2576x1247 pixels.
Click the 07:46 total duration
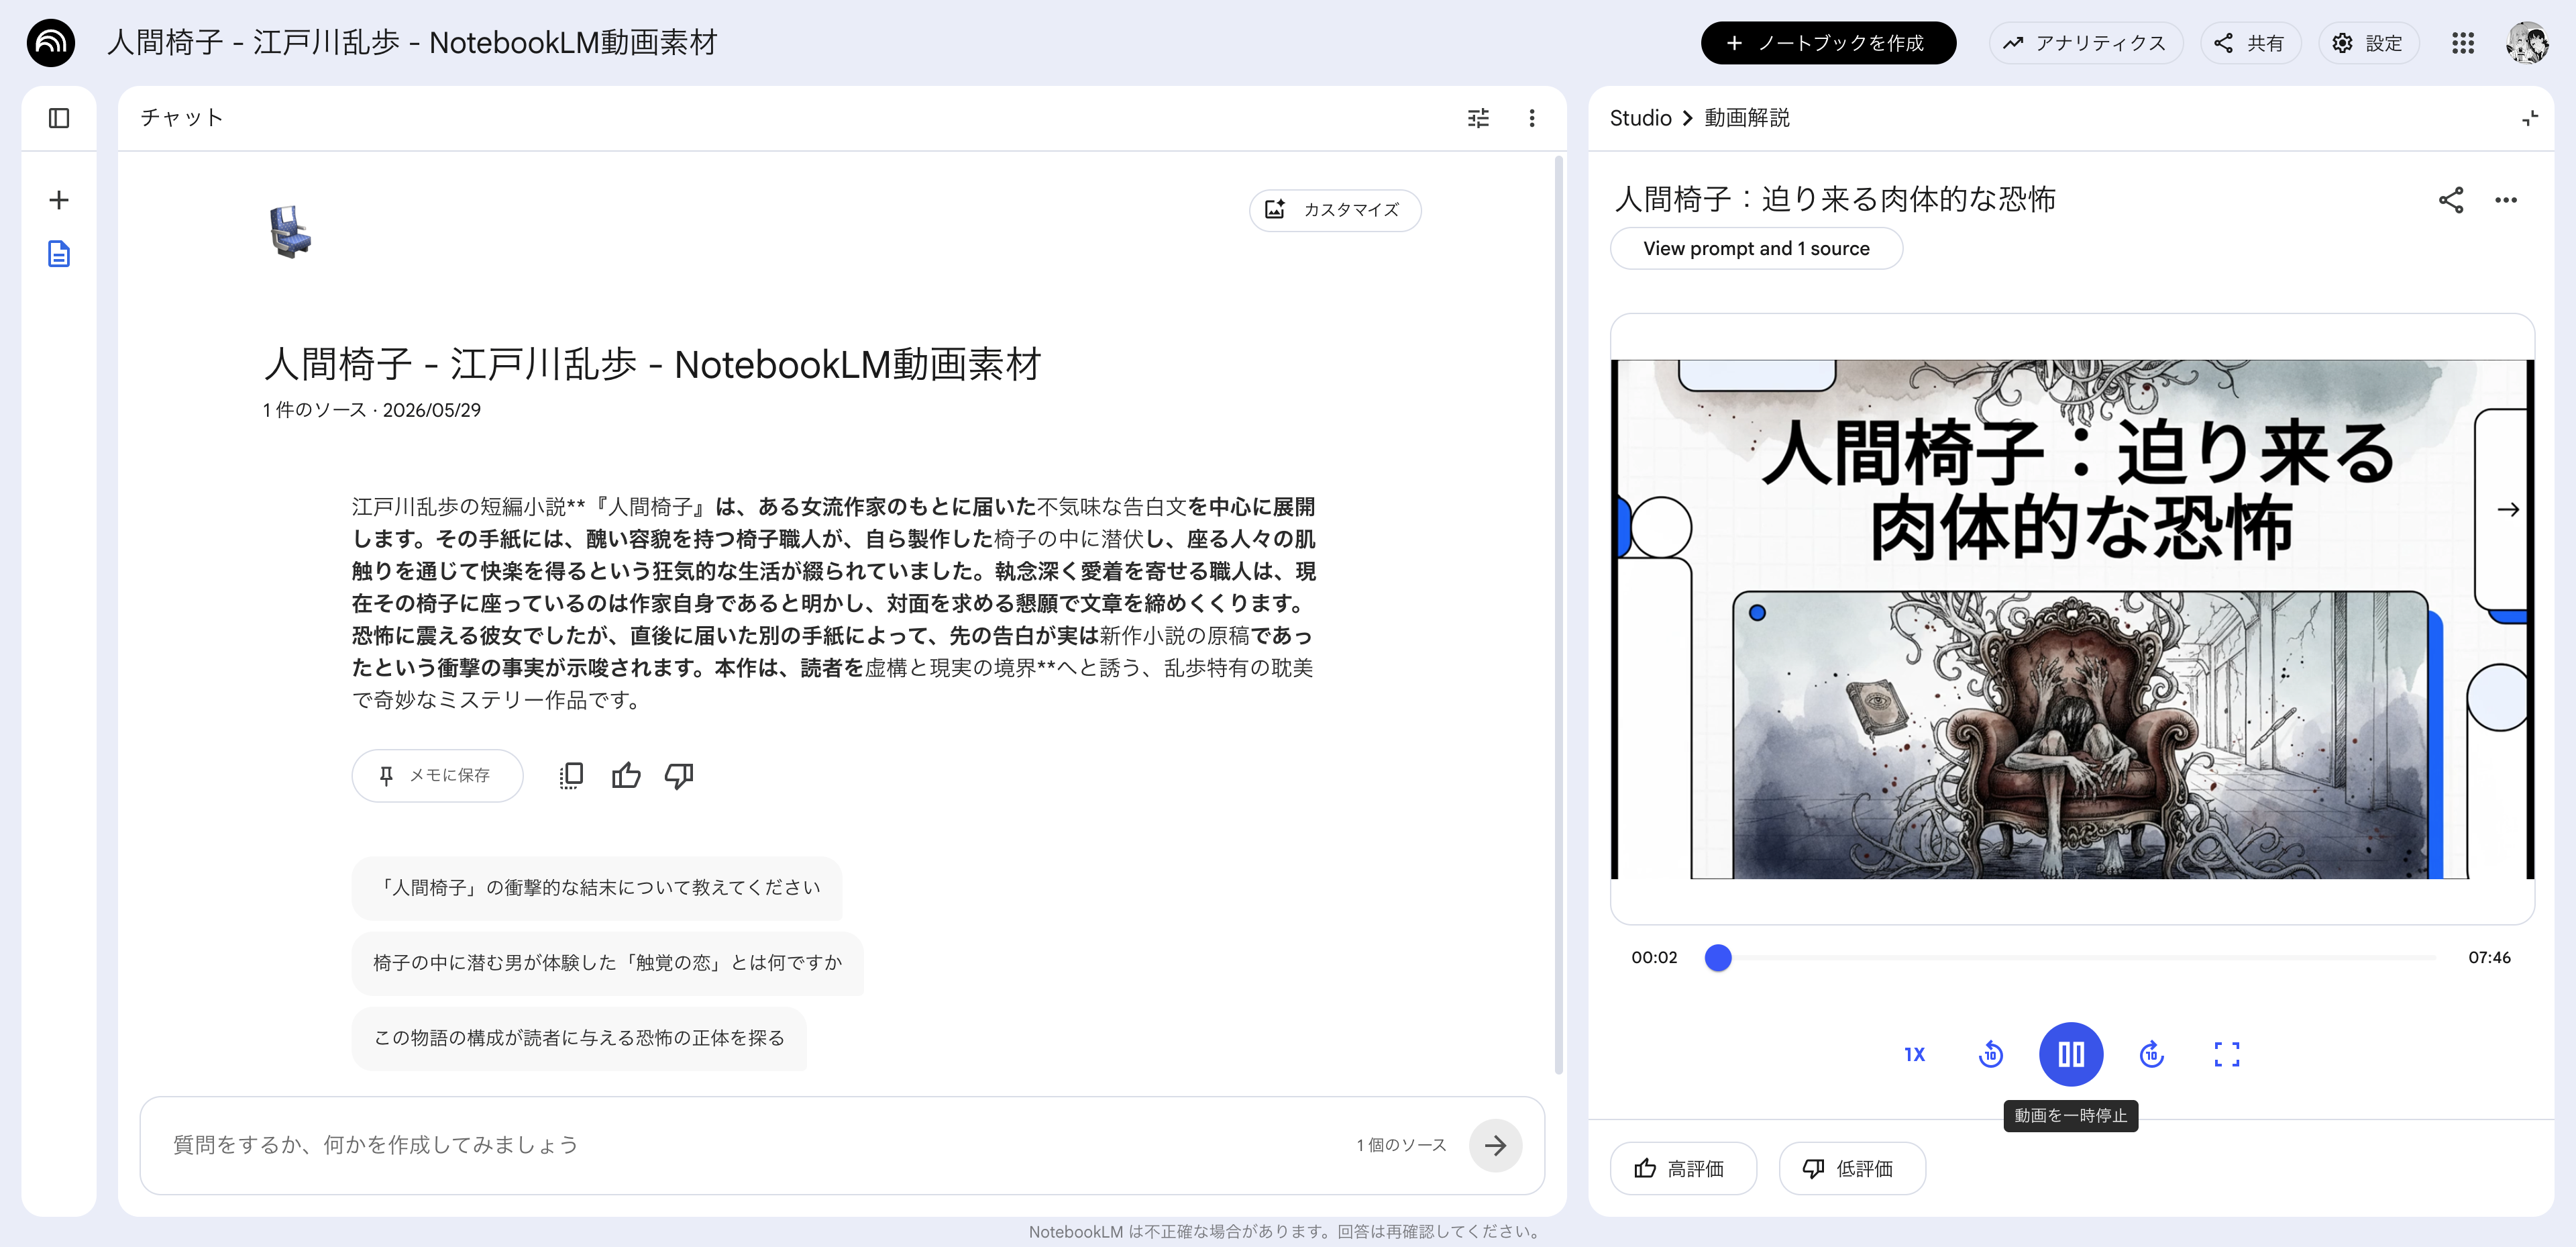coord(2489,958)
